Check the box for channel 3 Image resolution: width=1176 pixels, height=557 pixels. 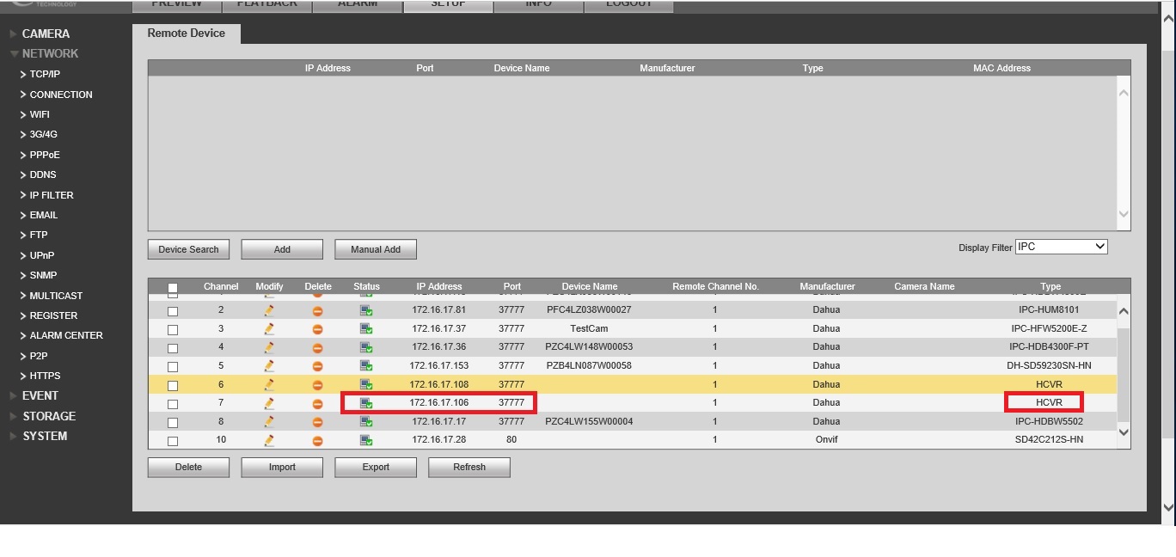click(173, 330)
